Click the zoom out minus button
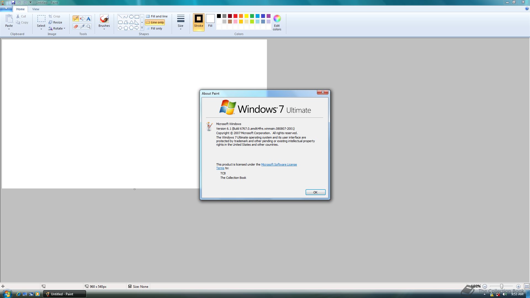Viewport: 530px width, 298px height. [x=484, y=286]
